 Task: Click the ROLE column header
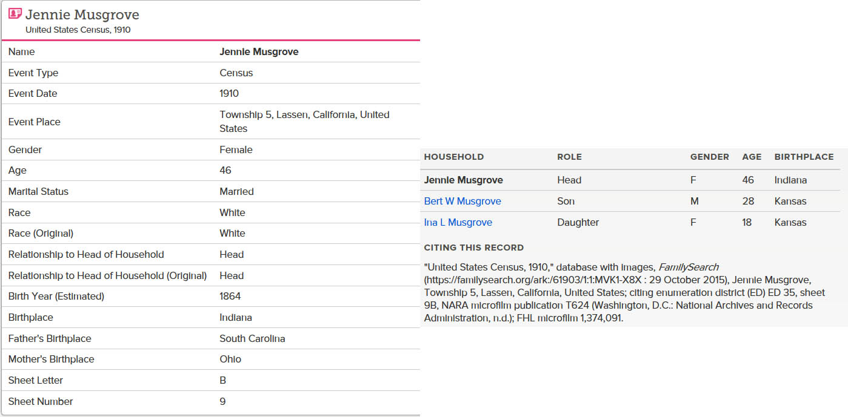(x=569, y=157)
